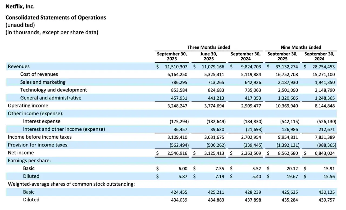This screenshot has width=346, height=210.
Task: Select the diluted EPS value 7.19
Action: [x=220, y=176]
